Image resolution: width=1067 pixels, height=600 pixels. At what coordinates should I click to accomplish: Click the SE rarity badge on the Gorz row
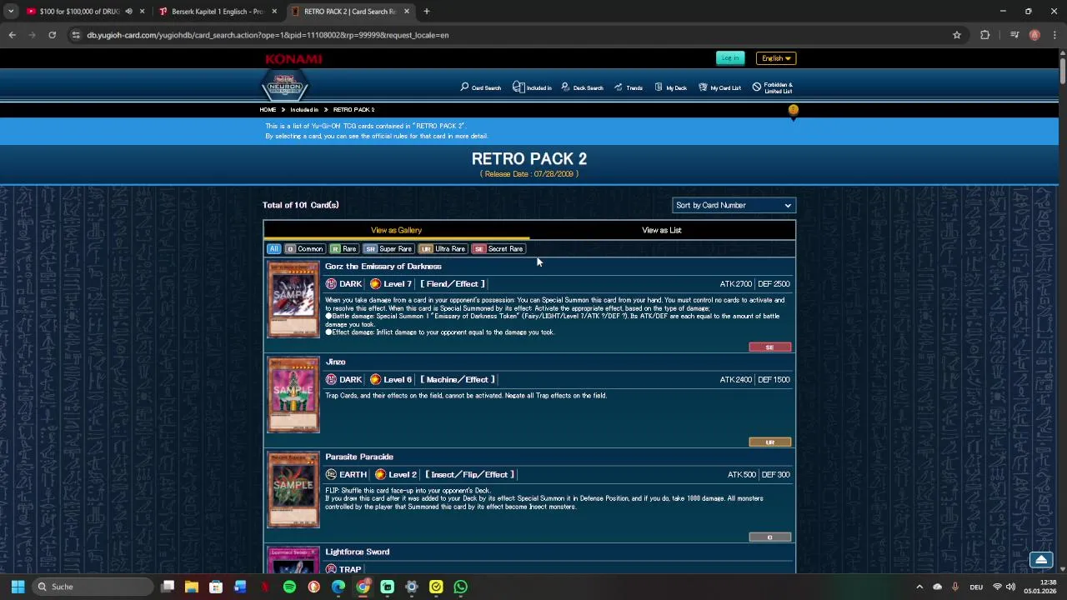(770, 347)
